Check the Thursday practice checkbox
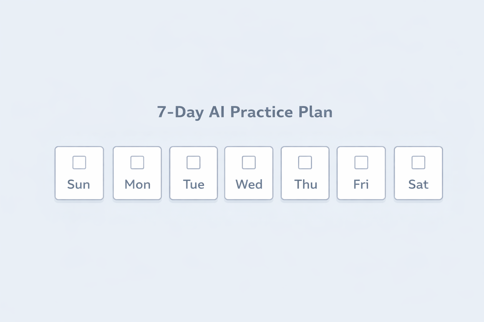This screenshot has width=484, height=322. point(305,163)
